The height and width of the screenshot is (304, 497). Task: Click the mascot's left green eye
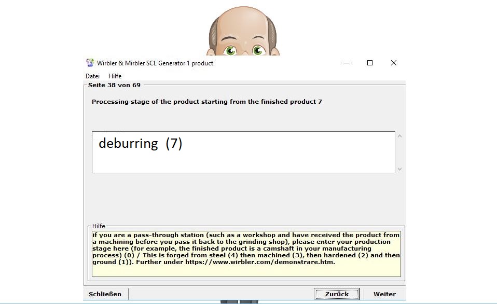point(230,50)
